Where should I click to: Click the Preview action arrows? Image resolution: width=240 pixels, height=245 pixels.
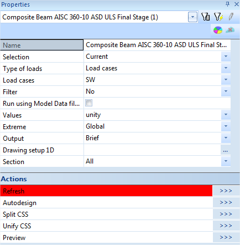(x=226, y=237)
